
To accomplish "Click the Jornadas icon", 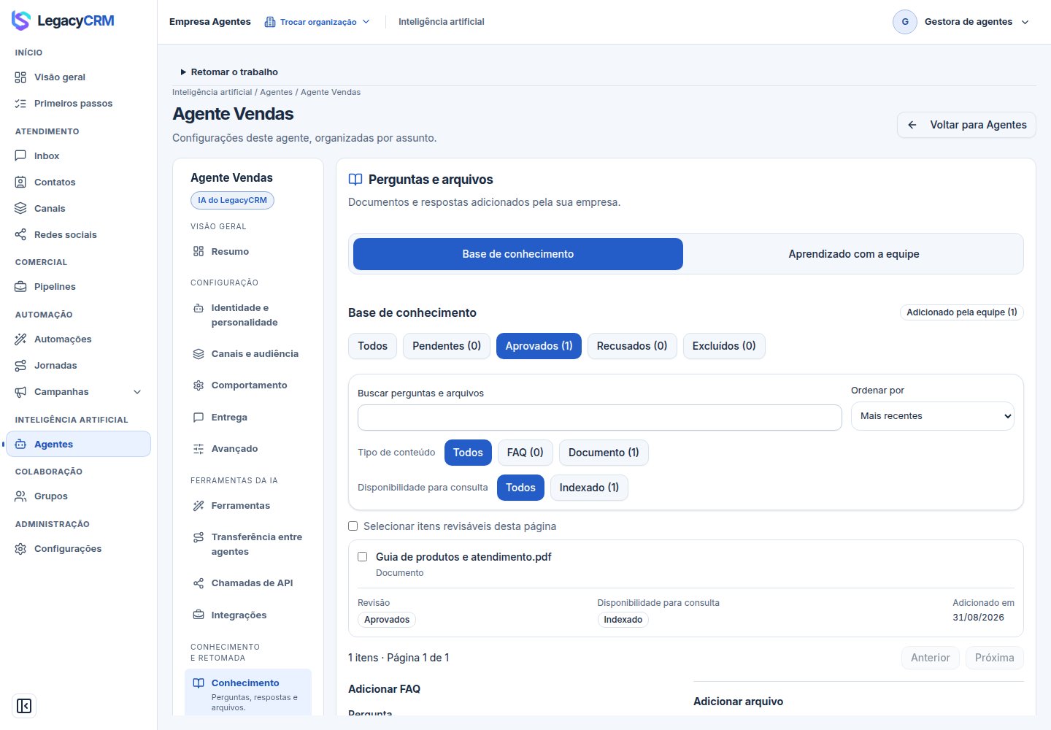I will pos(20,365).
